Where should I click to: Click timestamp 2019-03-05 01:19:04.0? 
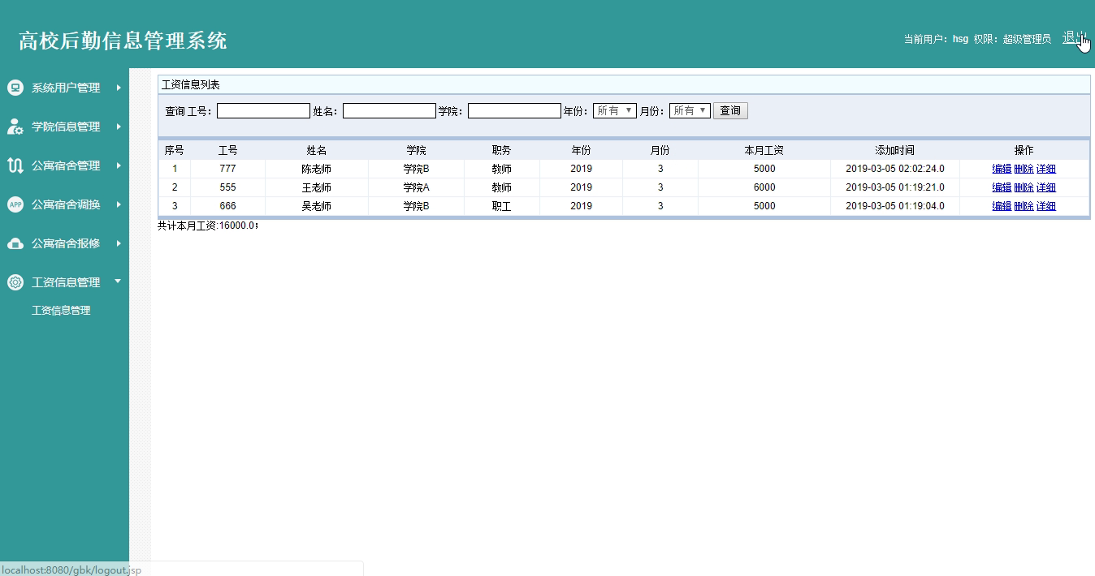tap(895, 206)
